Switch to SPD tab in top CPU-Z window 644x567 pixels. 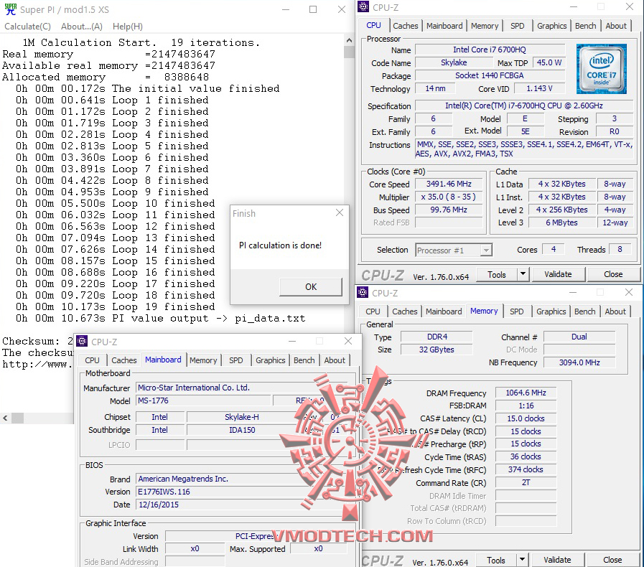coord(517,26)
